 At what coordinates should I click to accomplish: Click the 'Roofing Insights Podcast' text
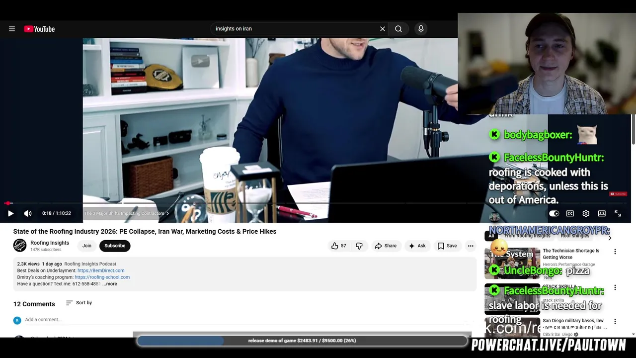point(90,264)
